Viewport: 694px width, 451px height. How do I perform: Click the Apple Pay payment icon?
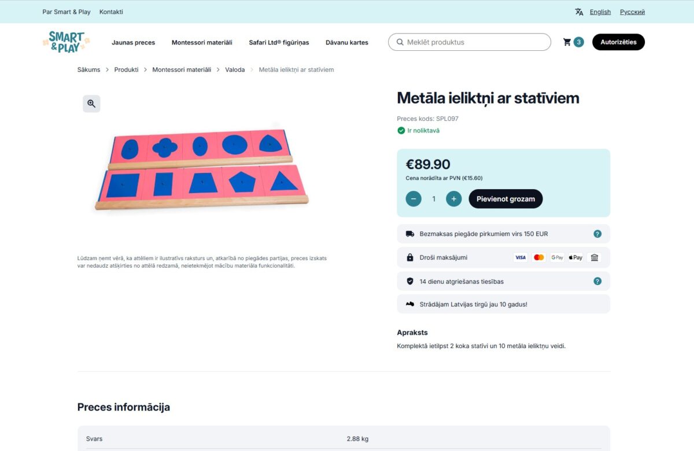[575, 257]
